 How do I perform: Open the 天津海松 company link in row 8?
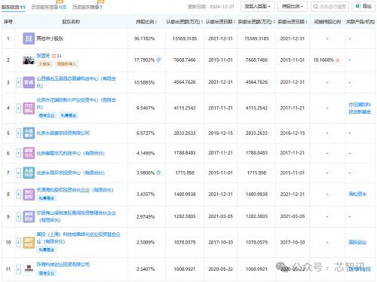[75, 190]
